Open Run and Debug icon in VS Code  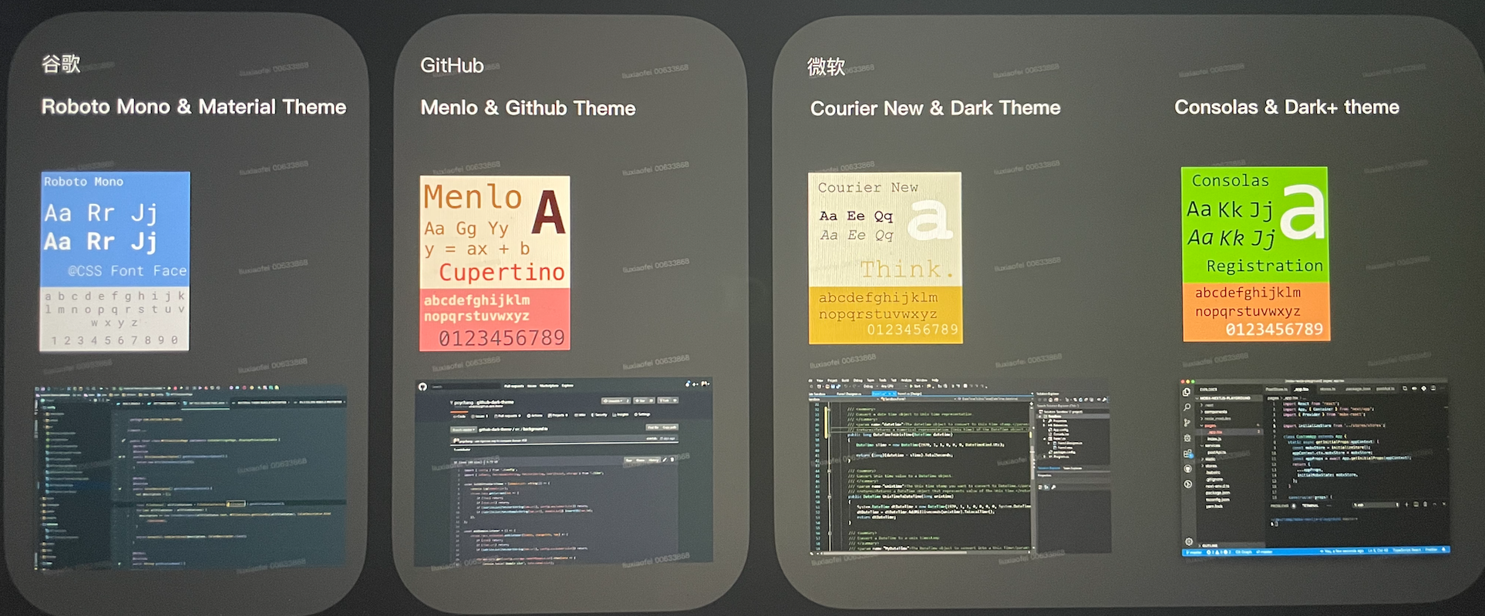point(1187,438)
